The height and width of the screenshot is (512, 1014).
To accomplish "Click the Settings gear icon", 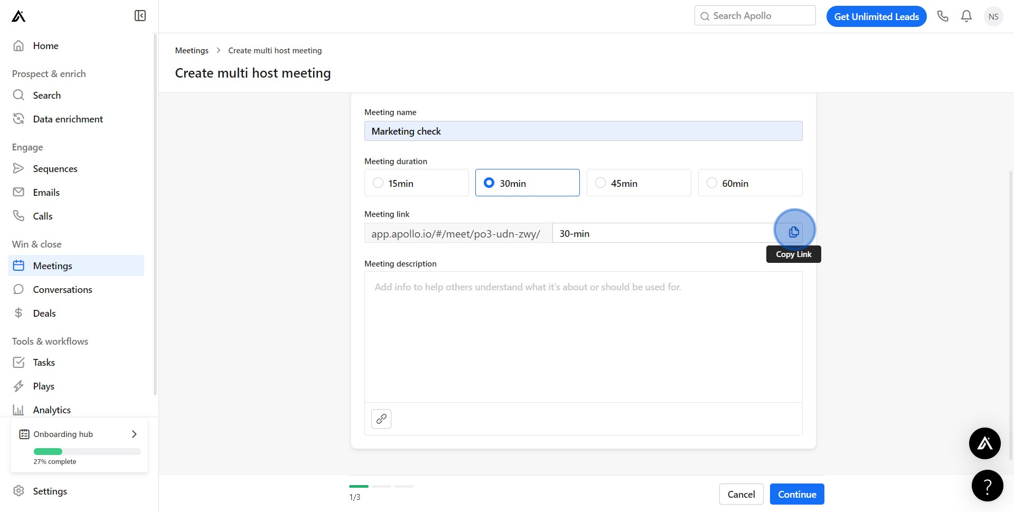I will [18, 491].
